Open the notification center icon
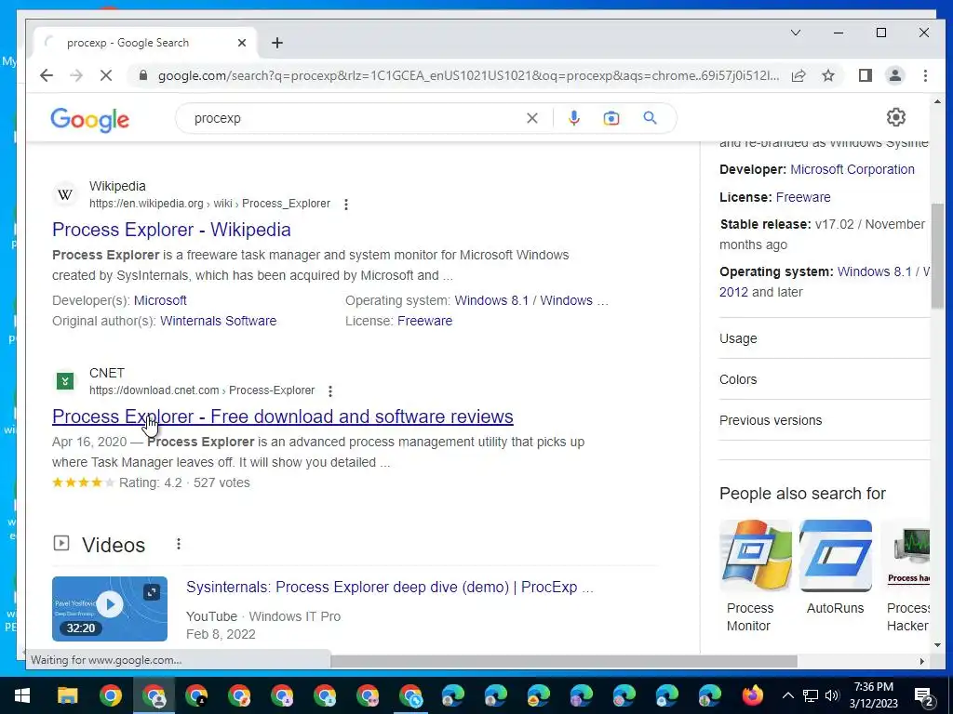 pyautogui.click(x=924, y=696)
